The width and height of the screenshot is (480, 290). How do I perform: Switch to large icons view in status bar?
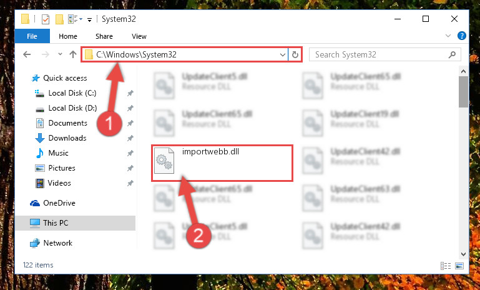click(x=459, y=266)
